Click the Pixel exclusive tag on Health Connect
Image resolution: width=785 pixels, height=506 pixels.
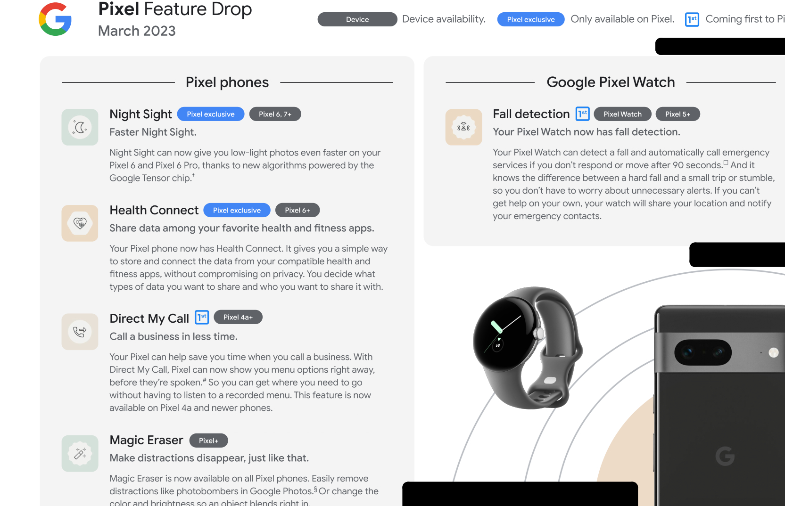tap(237, 210)
